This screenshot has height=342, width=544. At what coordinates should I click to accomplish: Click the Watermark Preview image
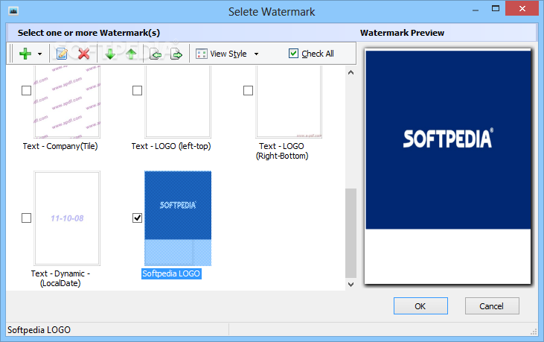pyautogui.click(x=448, y=167)
